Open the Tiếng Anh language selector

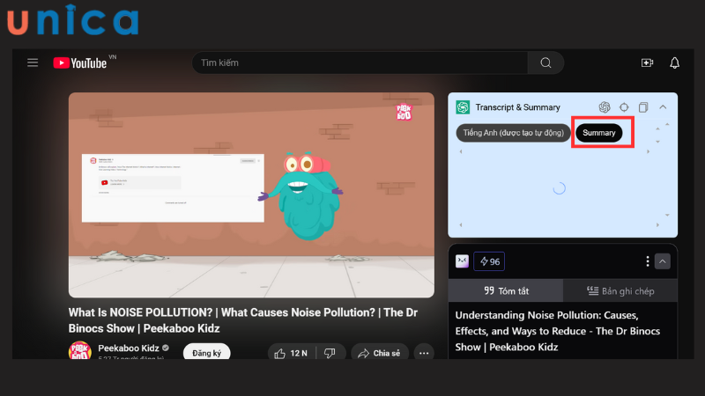point(514,133)
